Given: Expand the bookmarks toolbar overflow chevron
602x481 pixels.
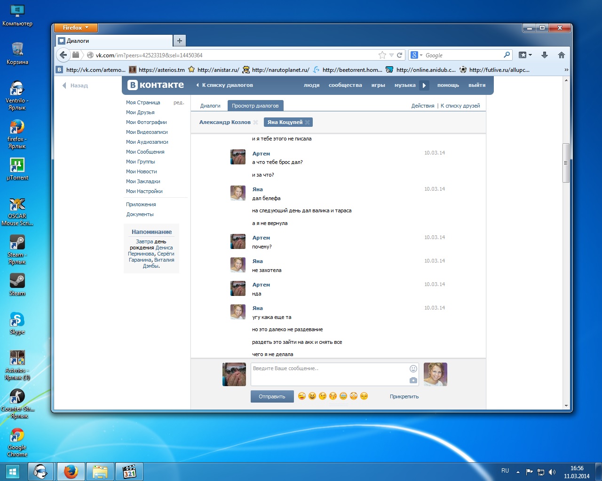Looking at the screenshot, I should pos(566,70).
